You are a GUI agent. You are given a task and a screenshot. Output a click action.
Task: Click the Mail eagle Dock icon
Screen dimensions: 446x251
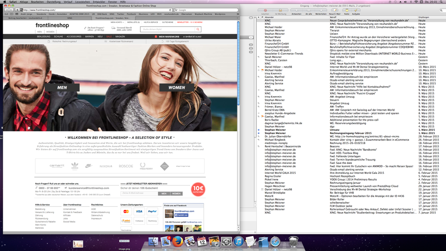point(166,242)
